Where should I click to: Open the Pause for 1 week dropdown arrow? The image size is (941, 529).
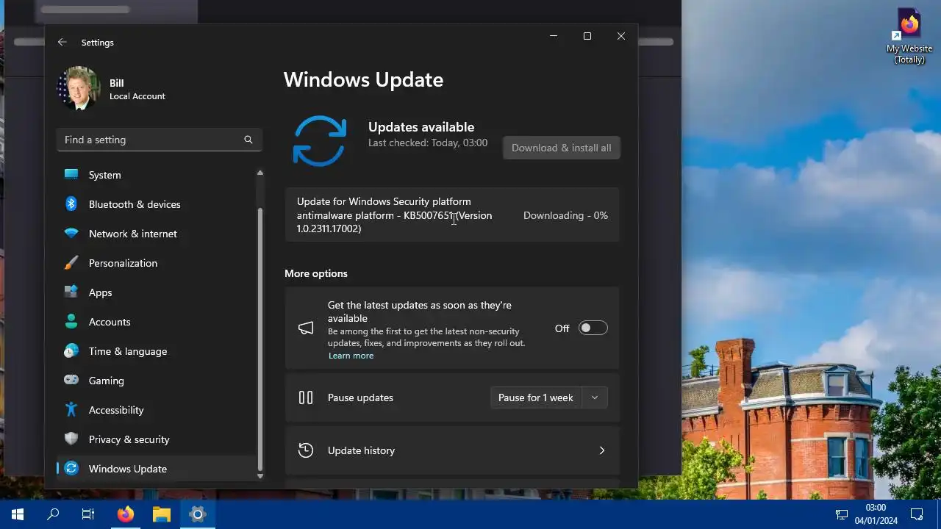(x=595, y=397)
